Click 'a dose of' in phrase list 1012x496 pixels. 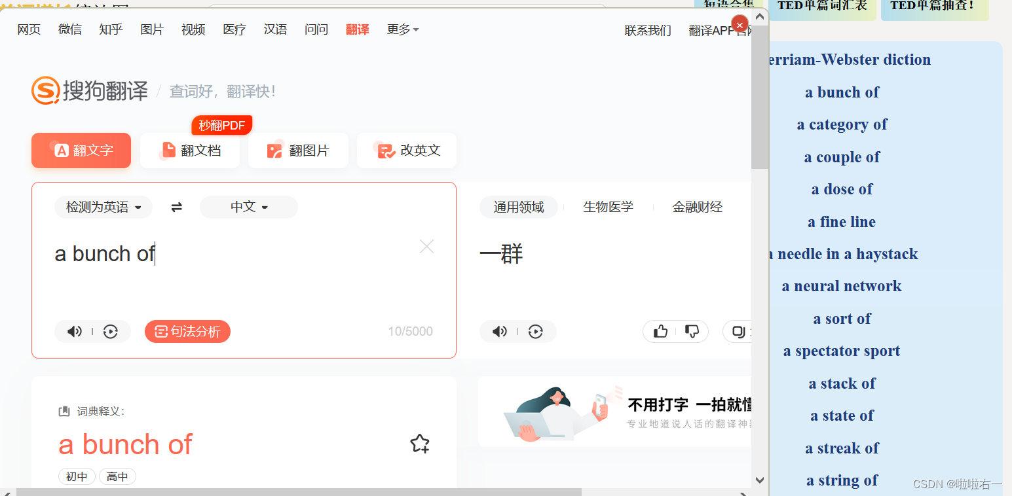pos(842,189)
